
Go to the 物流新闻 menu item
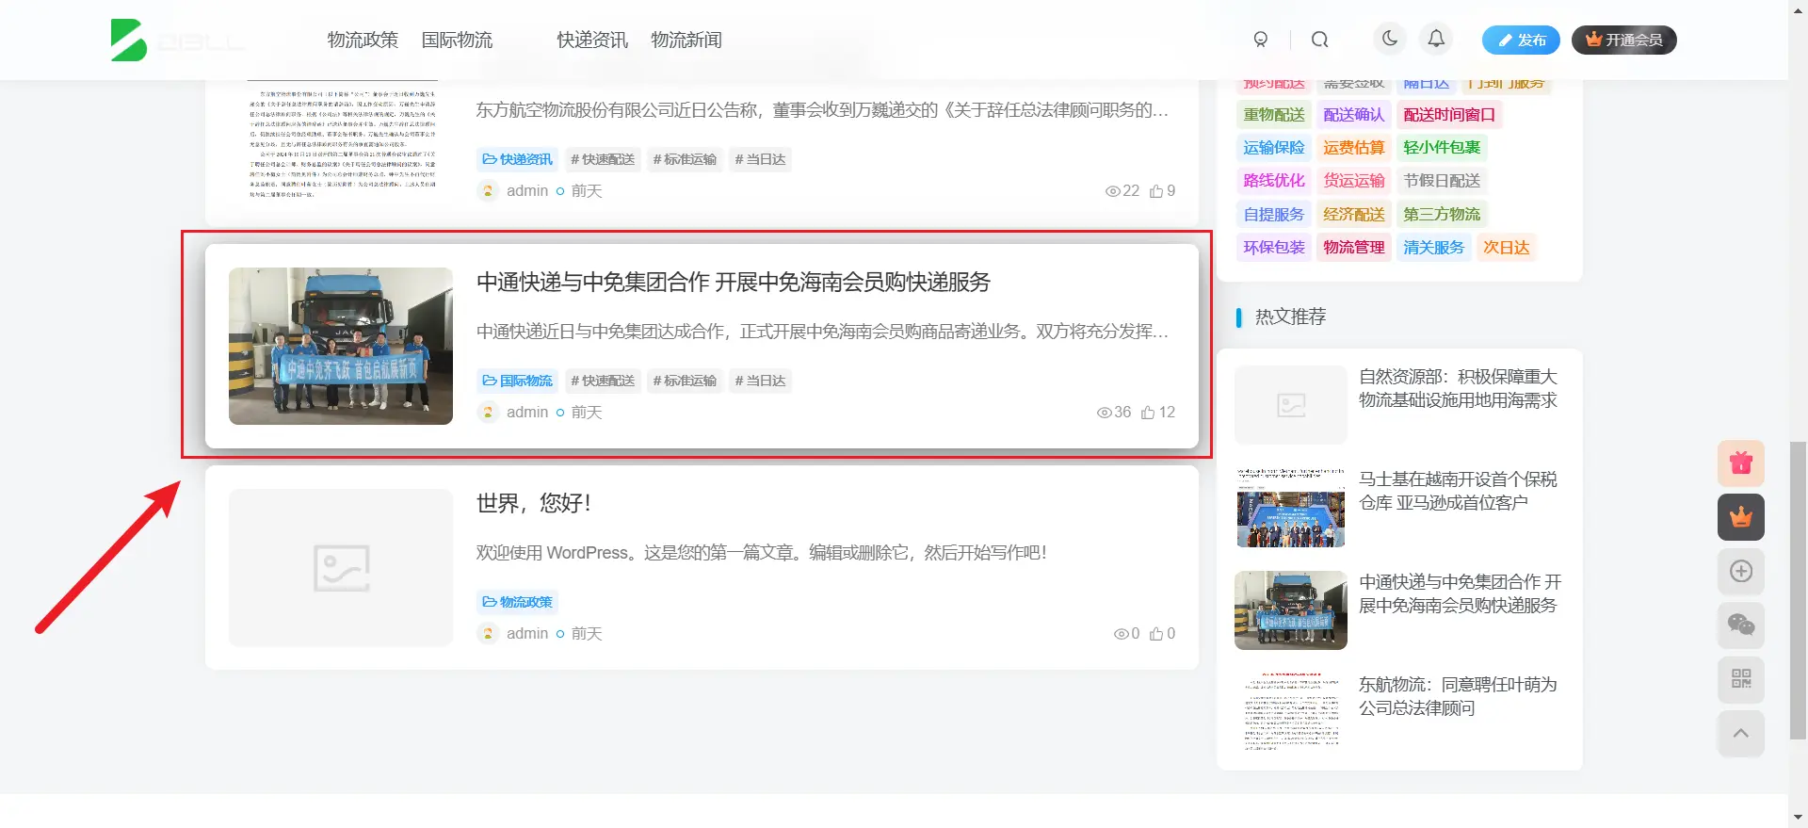click(686, 40)
